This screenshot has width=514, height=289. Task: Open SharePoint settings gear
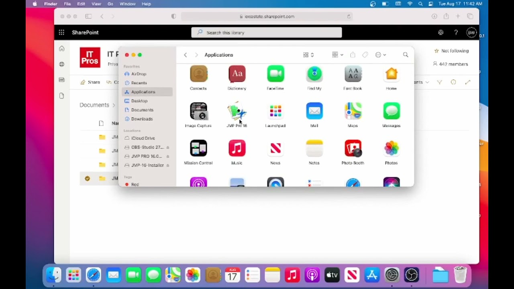[441, 33]
